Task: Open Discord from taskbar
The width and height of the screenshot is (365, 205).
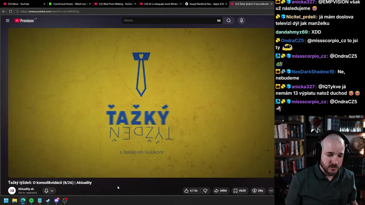Action: 56,200
